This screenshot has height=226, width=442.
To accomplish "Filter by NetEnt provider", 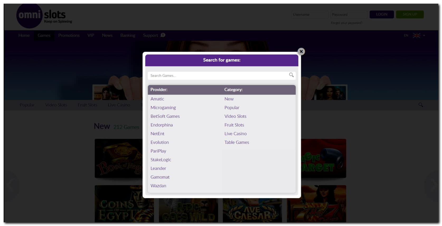I will tap(157, 134).
